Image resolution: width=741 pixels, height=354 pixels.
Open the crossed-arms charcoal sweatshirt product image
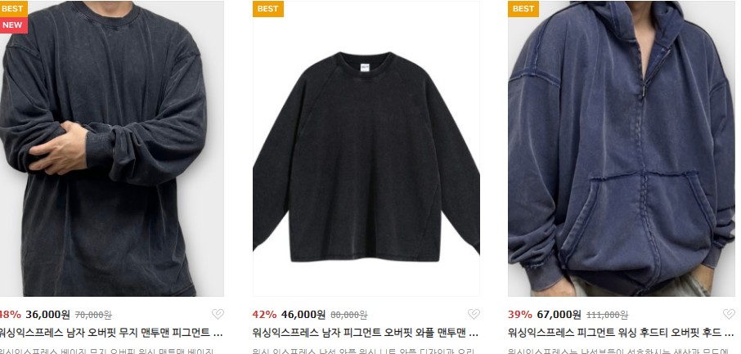[111, 149]
